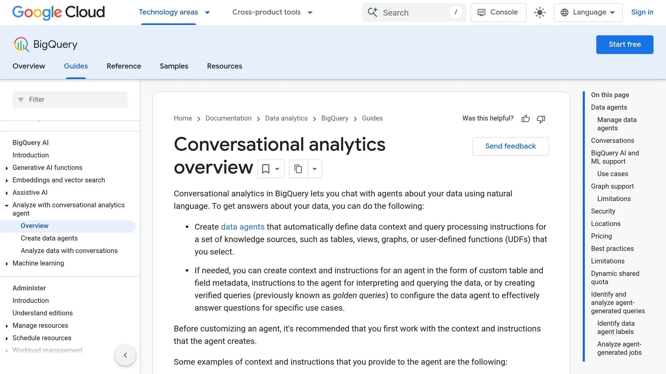
Task: Click the bookmark icon beside page title
Action: coord(266,169)
